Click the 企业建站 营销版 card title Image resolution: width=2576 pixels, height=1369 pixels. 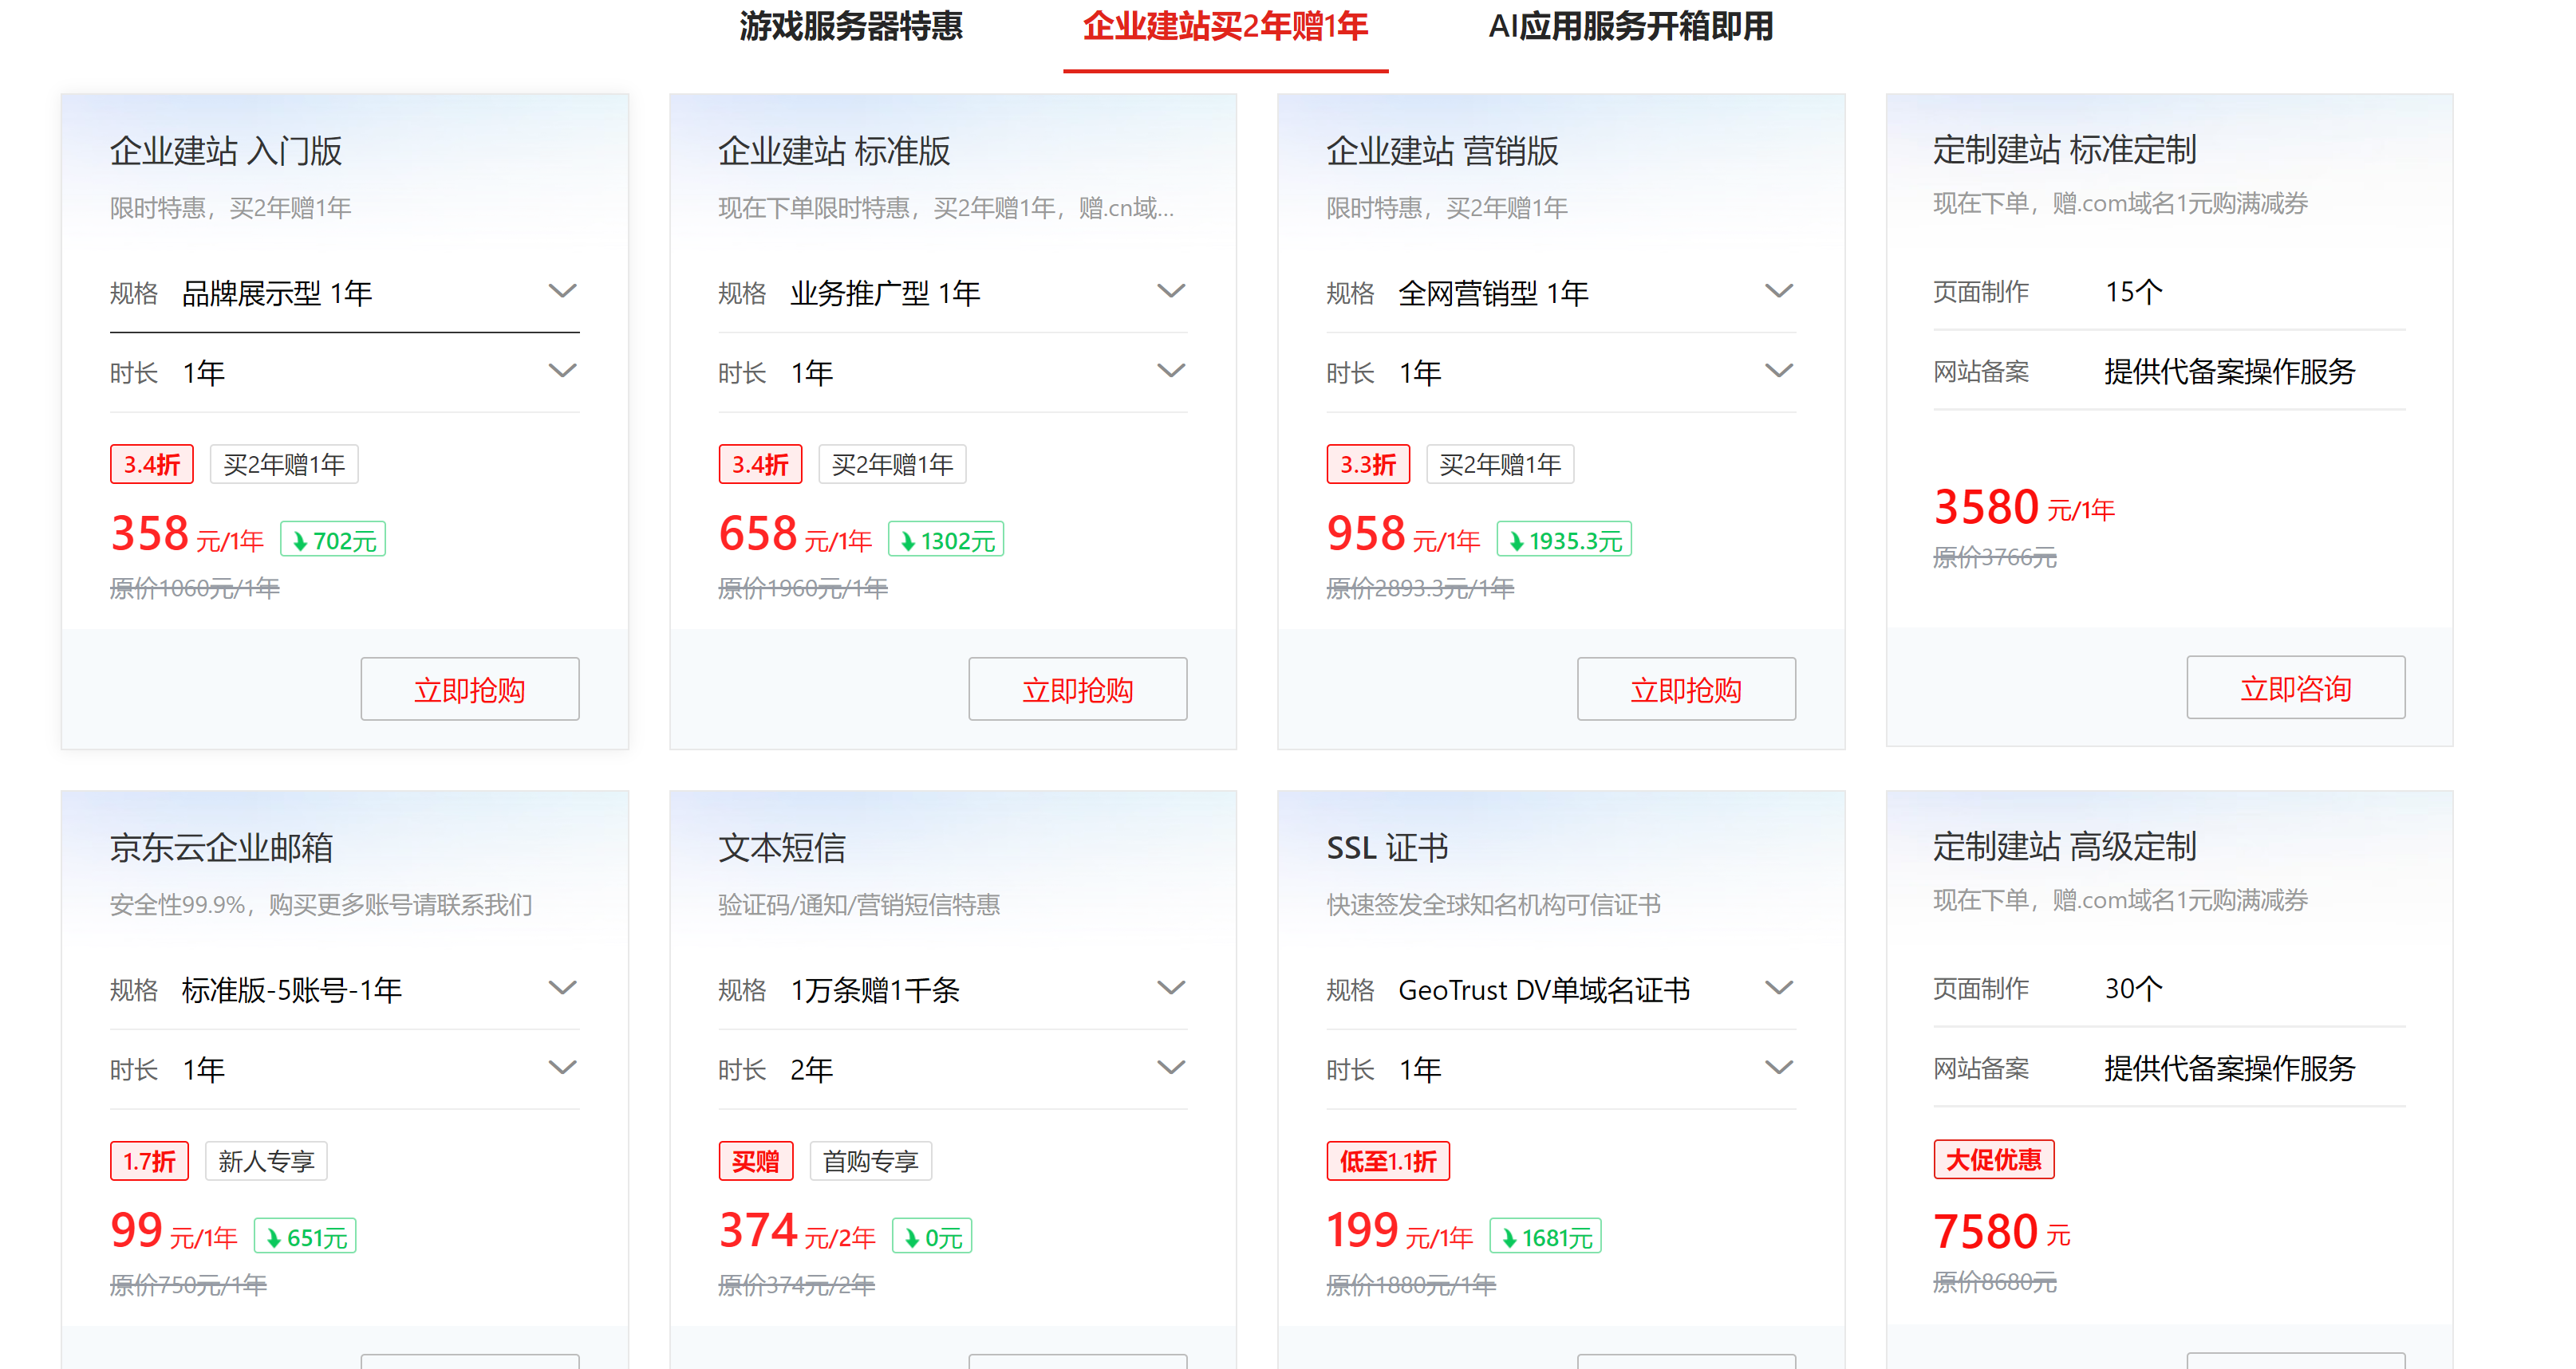[x=1442, y=151]
